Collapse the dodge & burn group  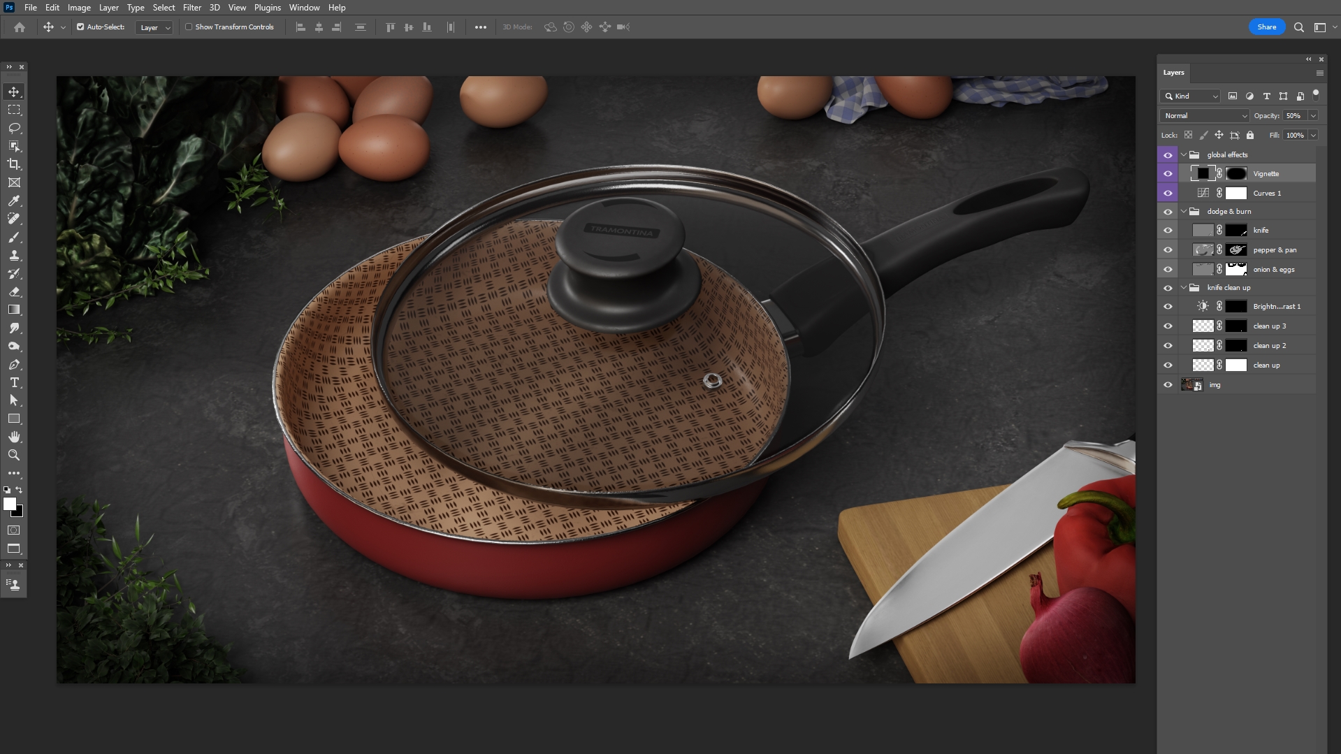click(1184, 212)
